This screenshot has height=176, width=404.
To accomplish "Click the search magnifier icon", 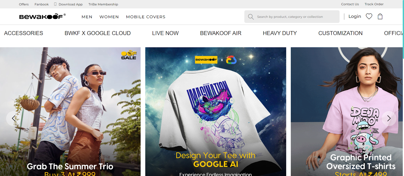I will click(251, 17).
